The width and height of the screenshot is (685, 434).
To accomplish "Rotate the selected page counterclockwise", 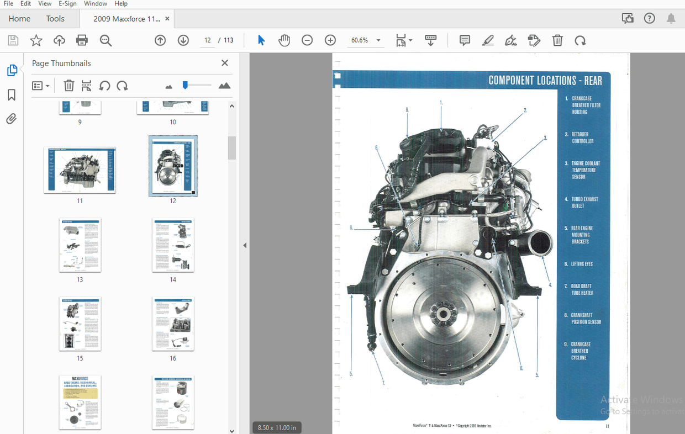I will click(104, 85).
